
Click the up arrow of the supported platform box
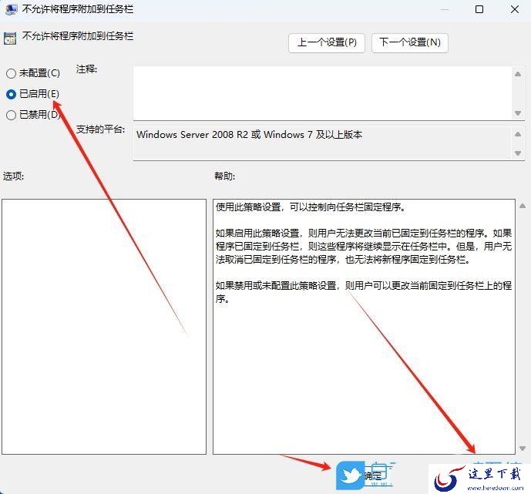pyautogui.click(x=518, y=134)
